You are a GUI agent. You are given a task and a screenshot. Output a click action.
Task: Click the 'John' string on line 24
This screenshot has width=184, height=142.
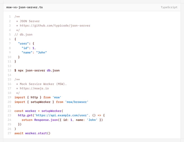(x=92, y=120)
